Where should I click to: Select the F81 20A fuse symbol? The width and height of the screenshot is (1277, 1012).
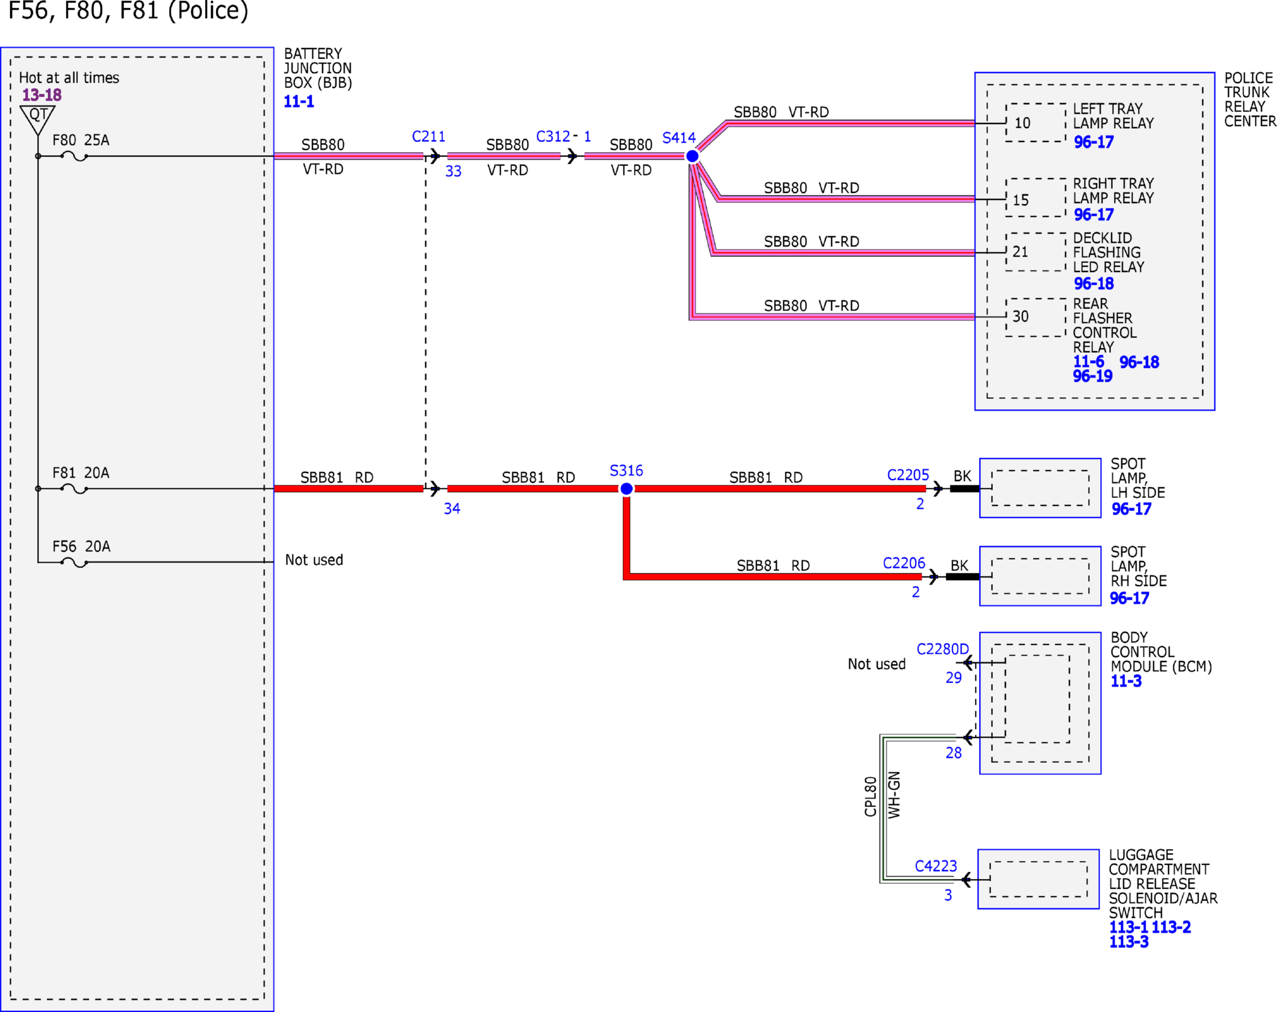point(74,488)
